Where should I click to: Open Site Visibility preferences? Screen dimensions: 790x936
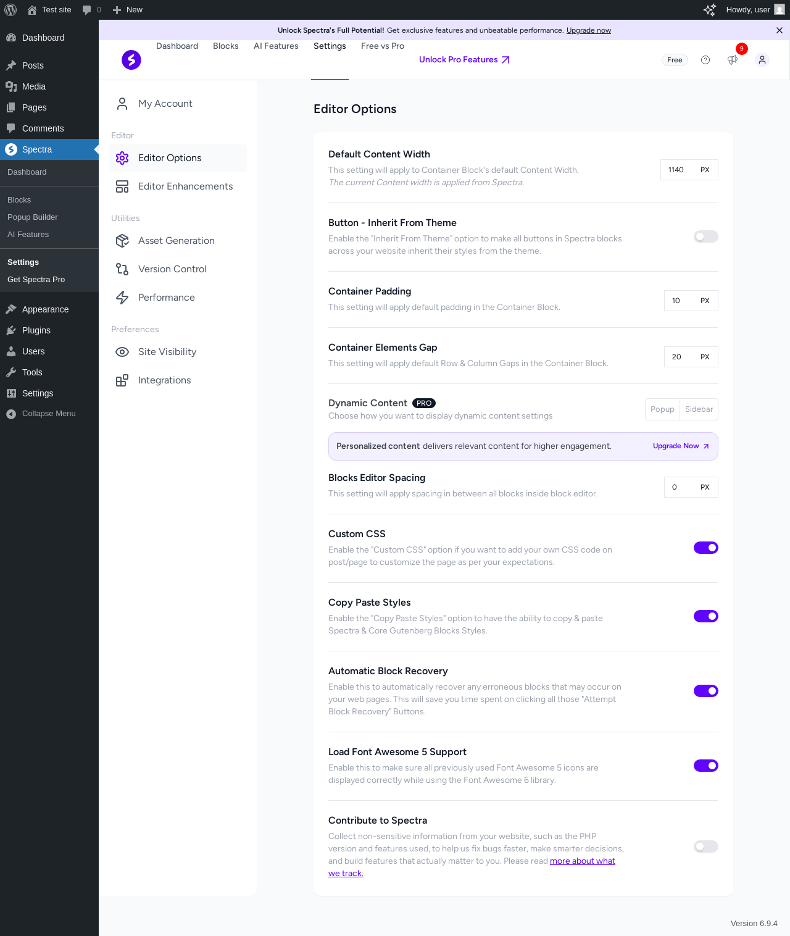tap(167, 352)
